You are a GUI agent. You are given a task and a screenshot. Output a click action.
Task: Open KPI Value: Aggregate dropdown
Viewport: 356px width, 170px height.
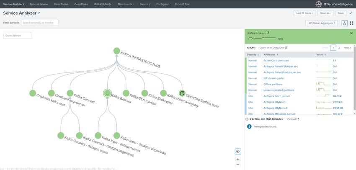click(x=322, y=23)
